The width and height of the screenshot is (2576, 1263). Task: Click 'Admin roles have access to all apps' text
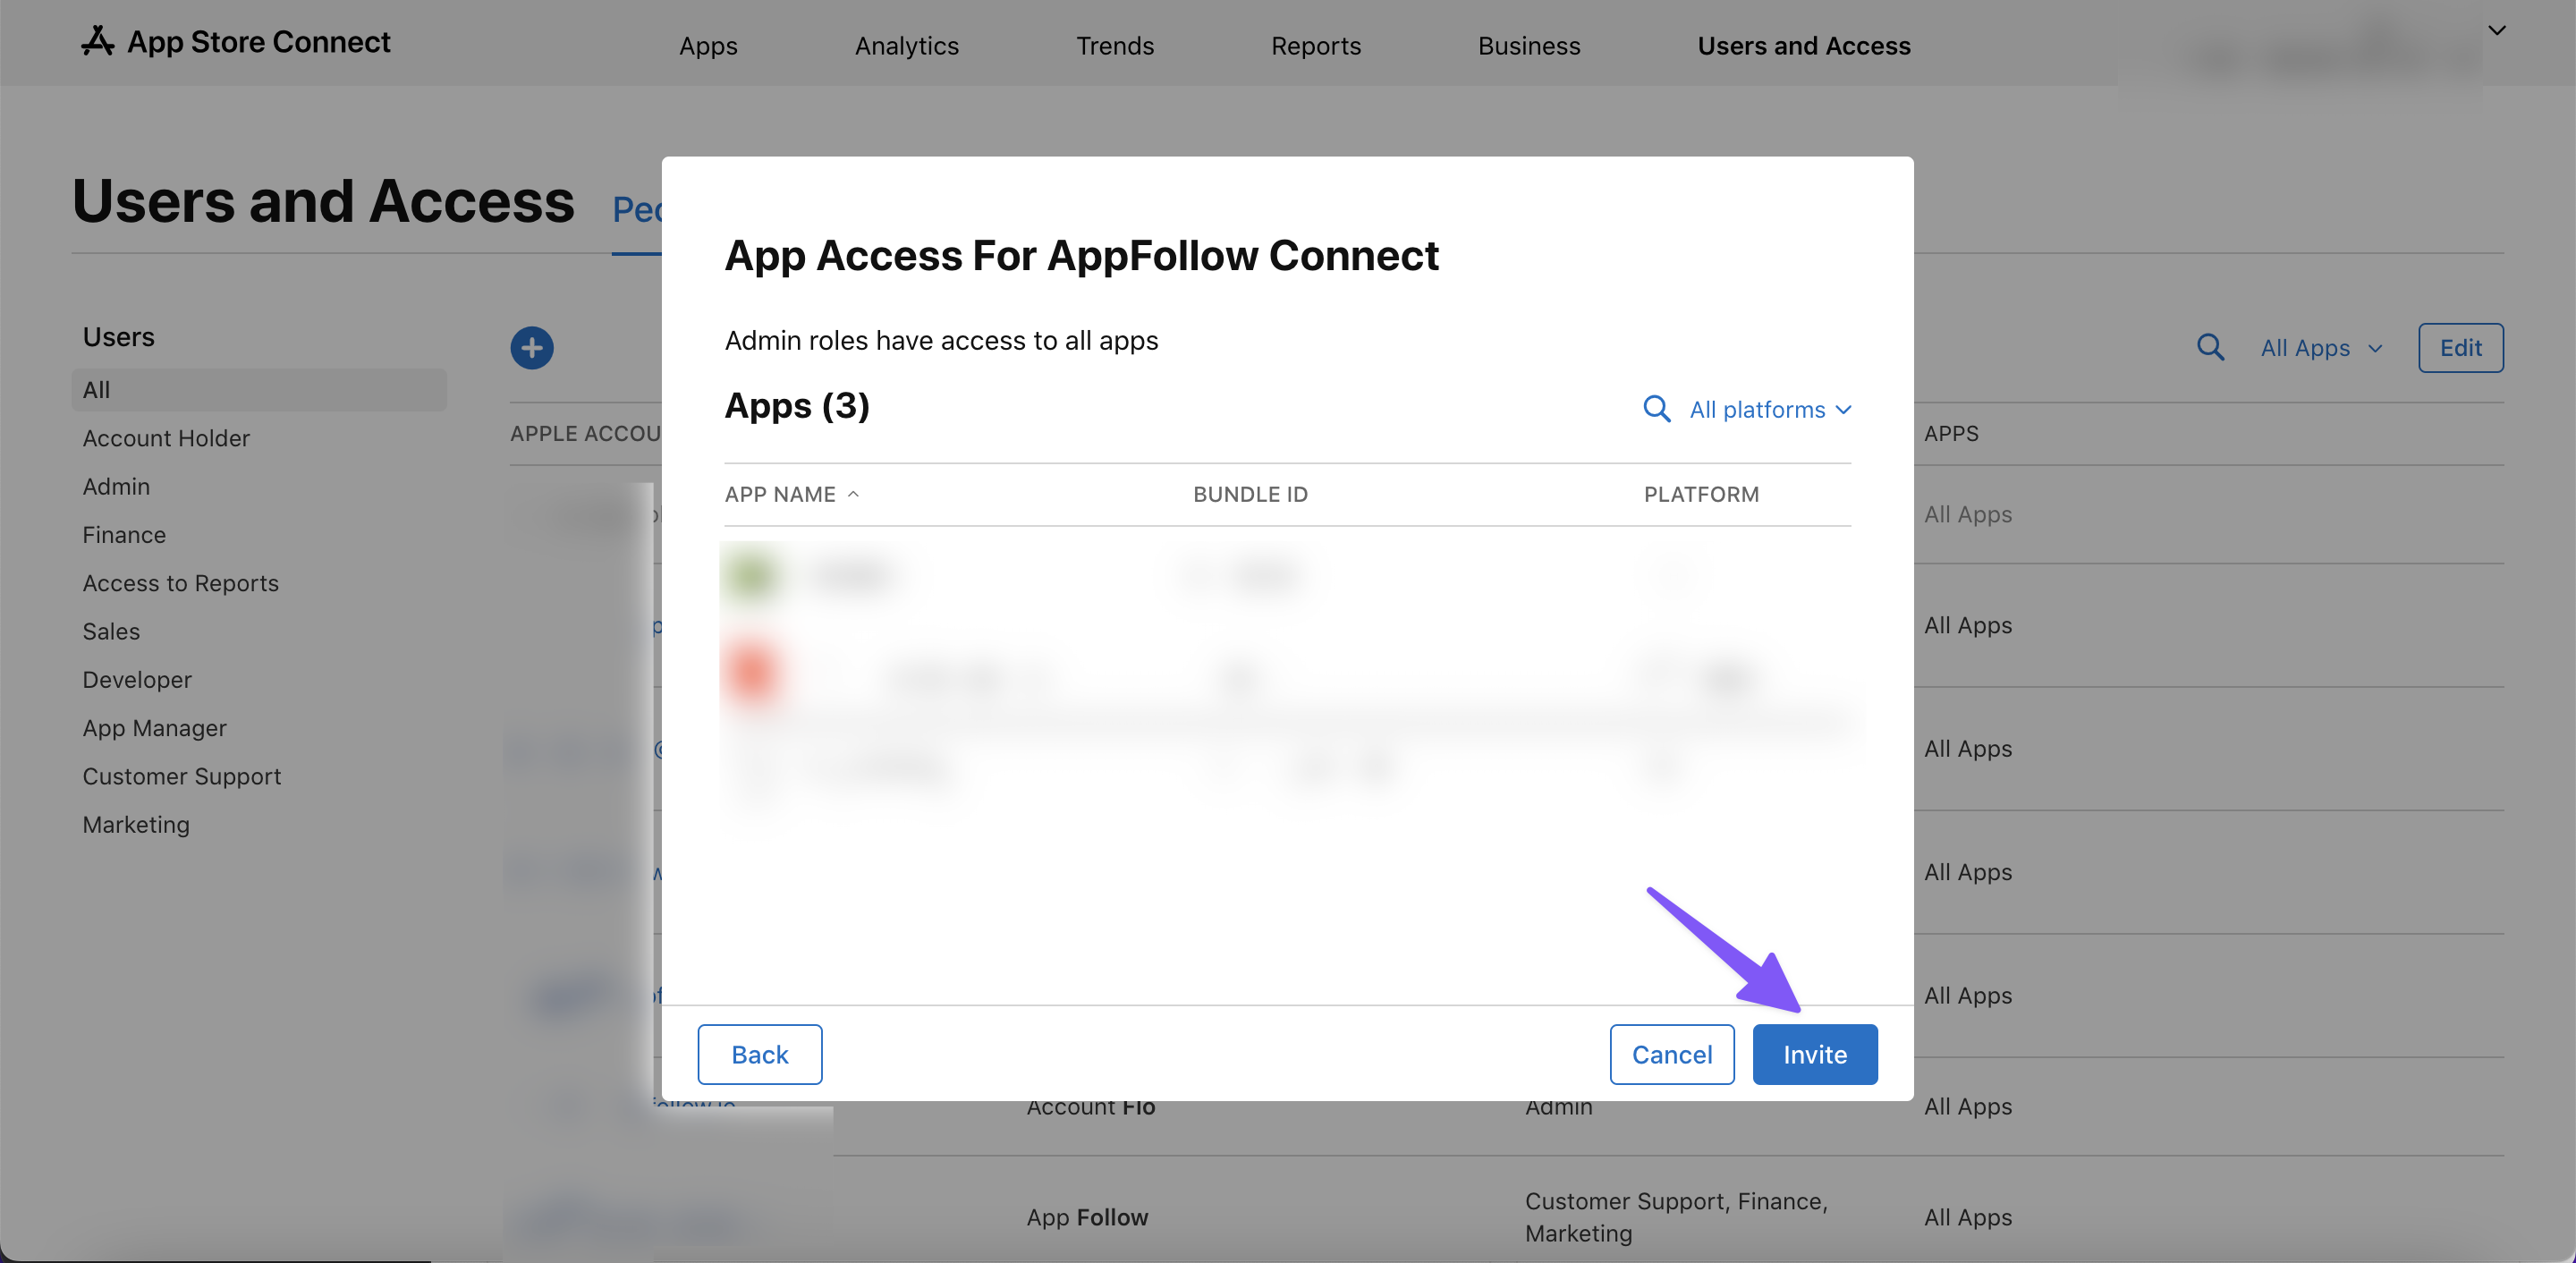click(940, 340)
